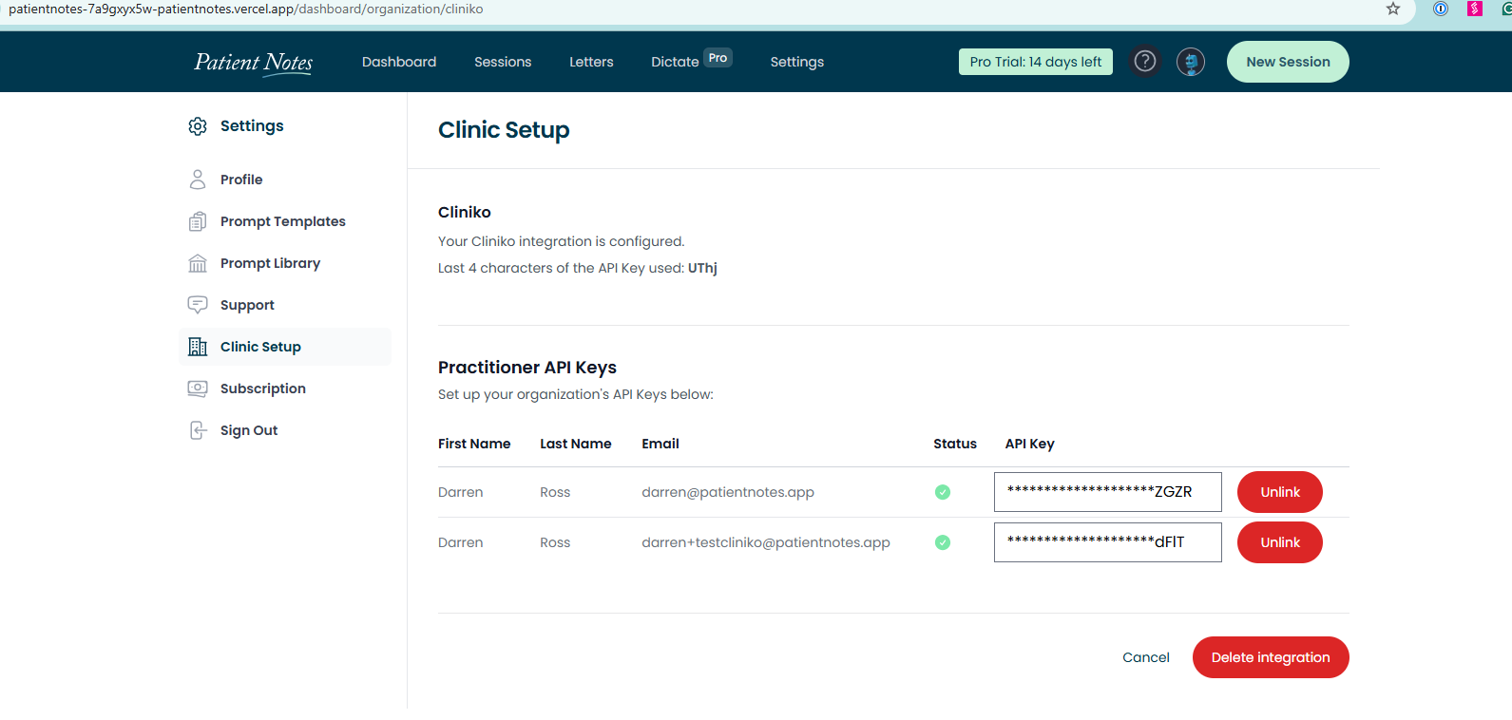Image resolution: width=1512 pixels, height=720 pixels.
Task: Click the email darren+testcliniko@patientnotes.app
Action: click(766, 542)
